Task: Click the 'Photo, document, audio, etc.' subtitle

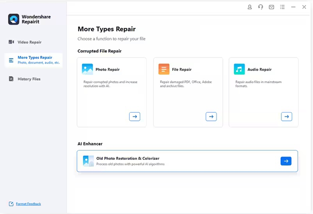Action: pos(39,63)
